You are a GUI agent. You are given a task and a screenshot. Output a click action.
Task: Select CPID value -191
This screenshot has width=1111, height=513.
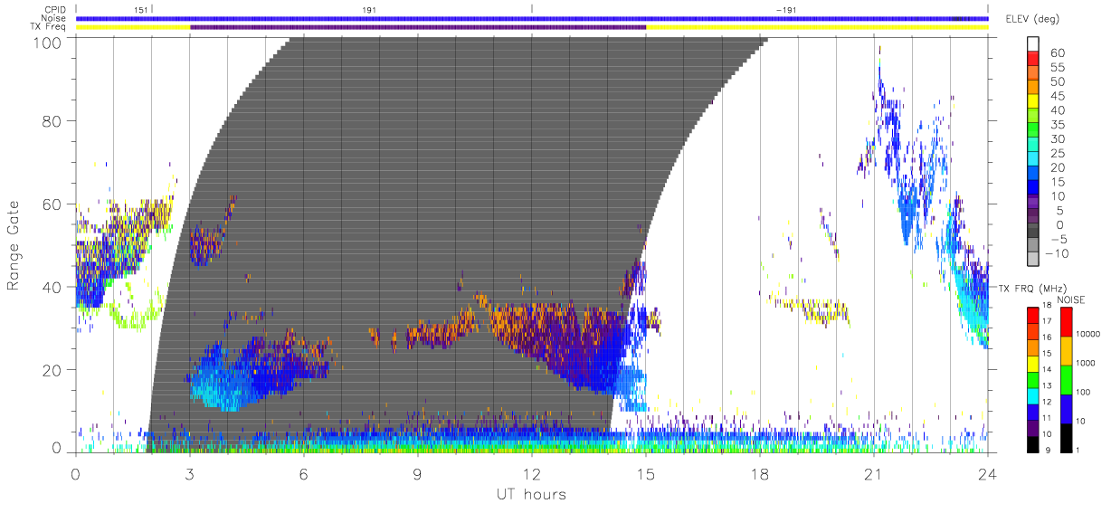(x=785, y=9)
